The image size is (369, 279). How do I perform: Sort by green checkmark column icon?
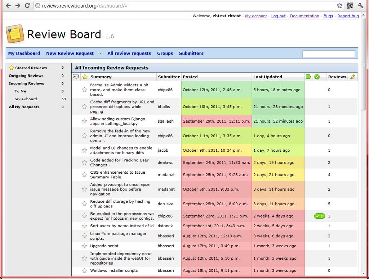[x=317, y=77]
